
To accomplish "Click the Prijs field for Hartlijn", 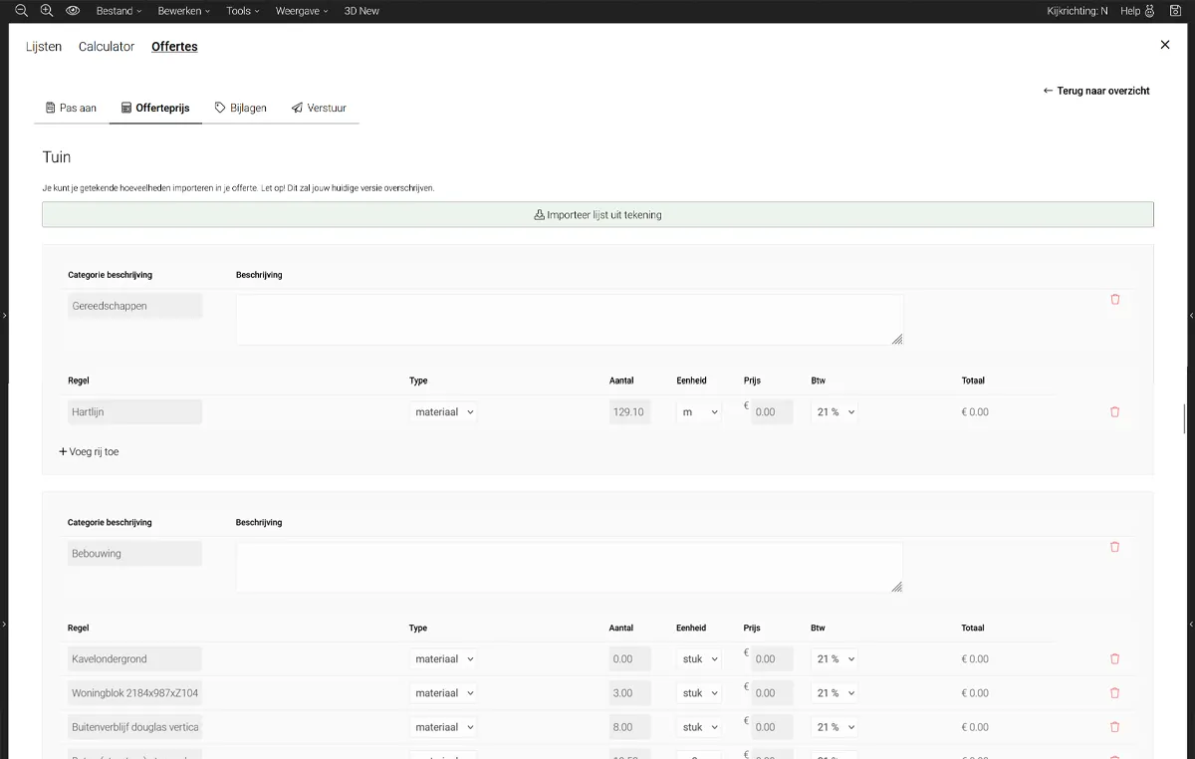I will point(772,411).
